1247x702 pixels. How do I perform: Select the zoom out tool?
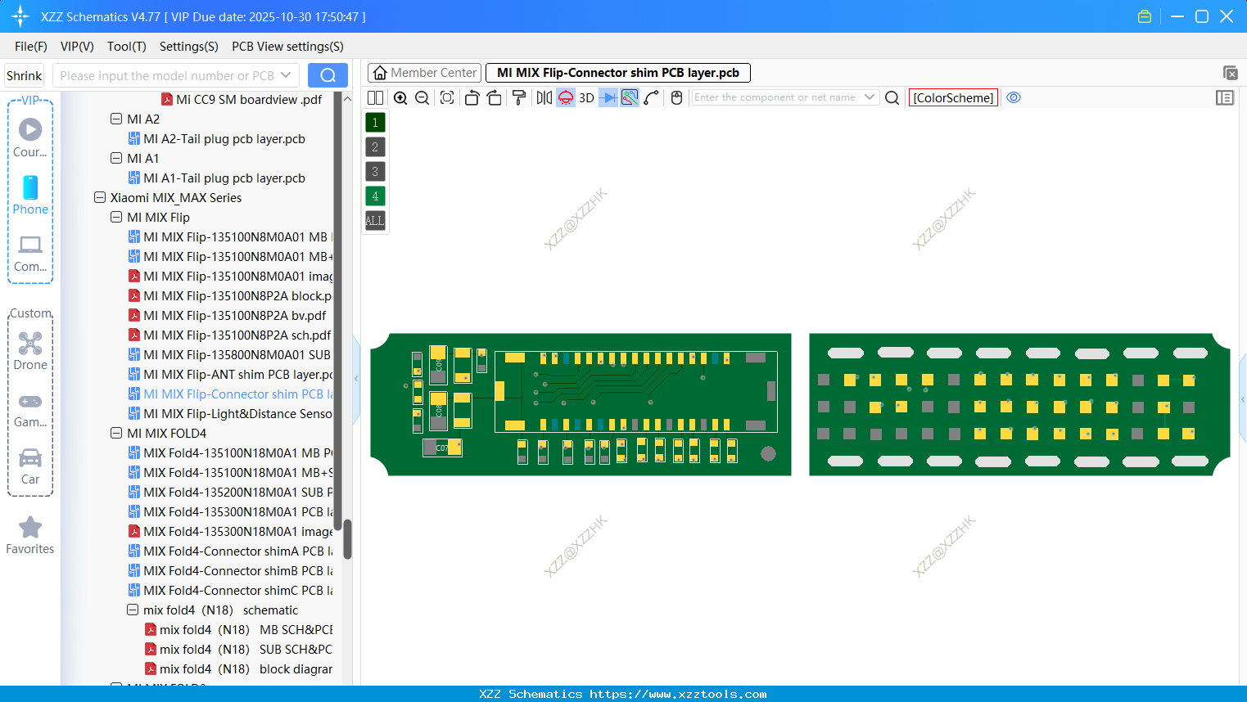coord(421,97)
